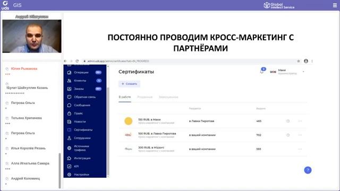340x191 pixels.
Task: Click the presenter webcam video
Action: [x=32, y=36]
